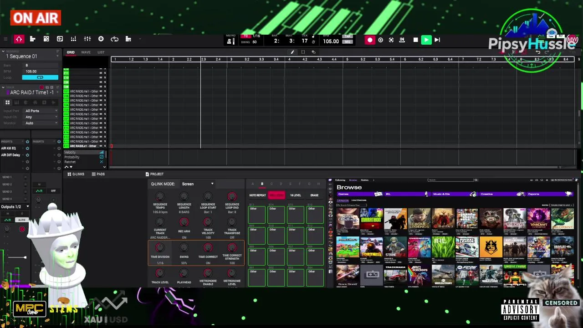Toggle power for AIR Diff Delay insert

[x=27, y=155]
